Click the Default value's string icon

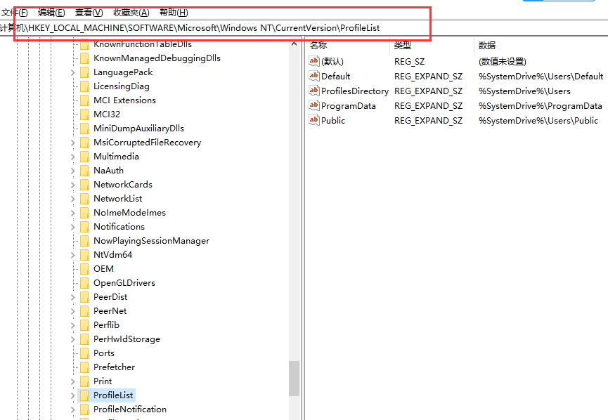[314, 76]
